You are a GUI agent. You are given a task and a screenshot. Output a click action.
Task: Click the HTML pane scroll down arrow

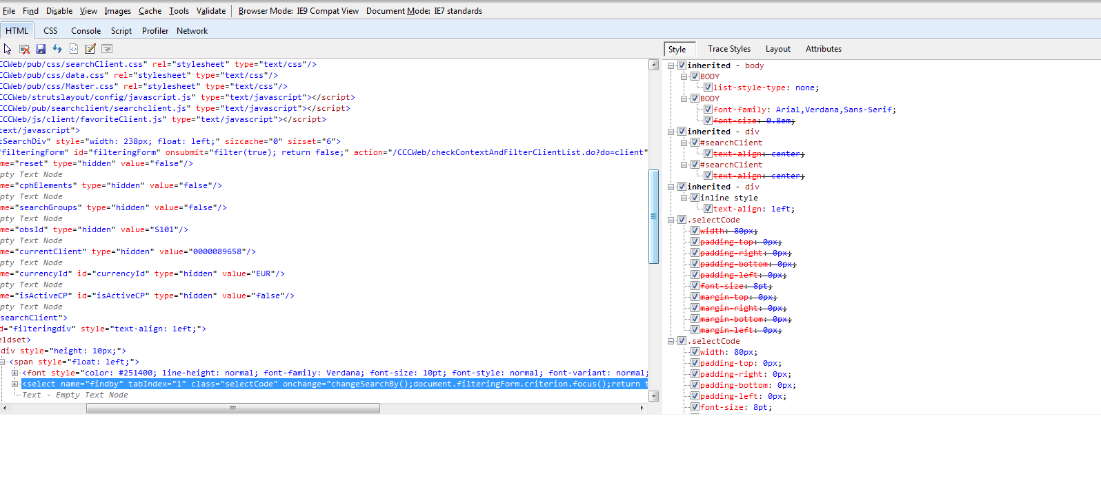(654, 396)
